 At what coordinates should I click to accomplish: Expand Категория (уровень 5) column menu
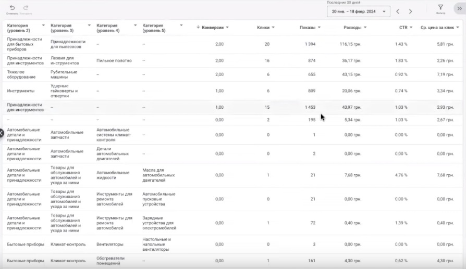coord(181,25)
